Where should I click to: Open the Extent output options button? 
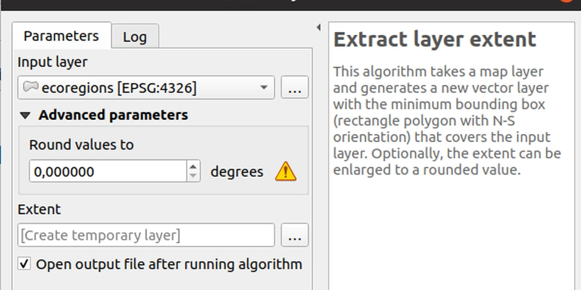coord(295,235)
